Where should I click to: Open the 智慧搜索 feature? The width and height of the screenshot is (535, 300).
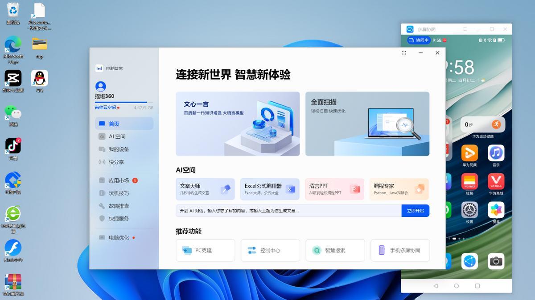tap(335, 250)
